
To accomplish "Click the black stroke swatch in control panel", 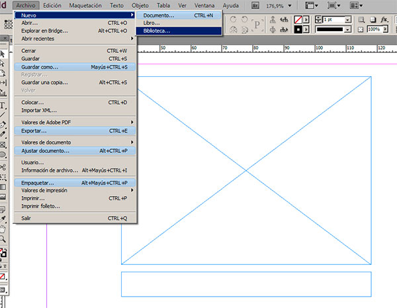I will (x=298, y=30).
